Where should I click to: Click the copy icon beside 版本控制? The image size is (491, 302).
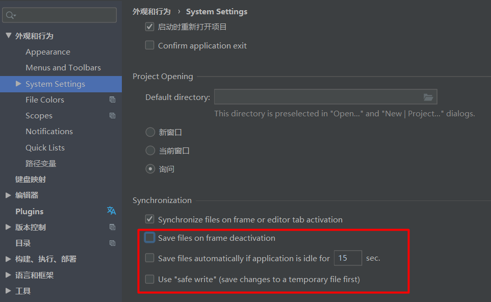pyautogui.click(x=112, y=227)
